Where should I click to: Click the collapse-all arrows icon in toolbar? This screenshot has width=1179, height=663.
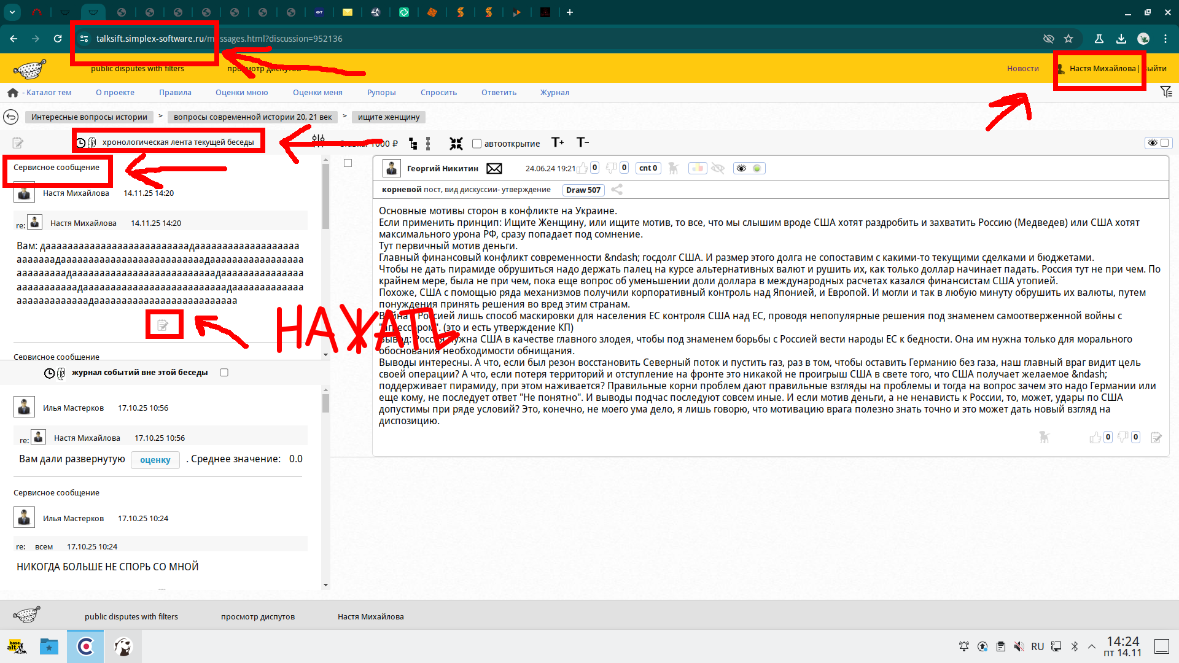(x=456, y=144)
